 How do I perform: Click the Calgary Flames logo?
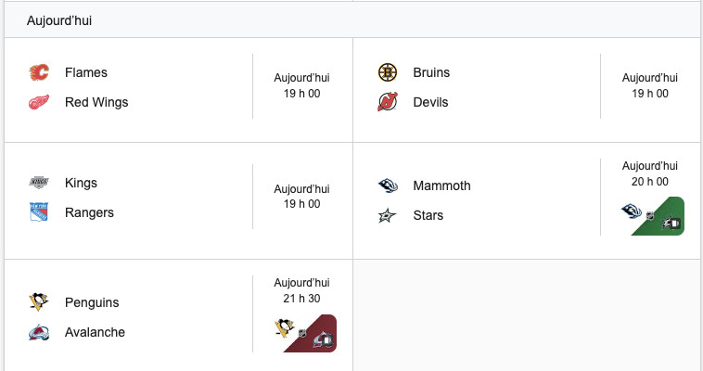pyautogui.click(x=39, y=72)
